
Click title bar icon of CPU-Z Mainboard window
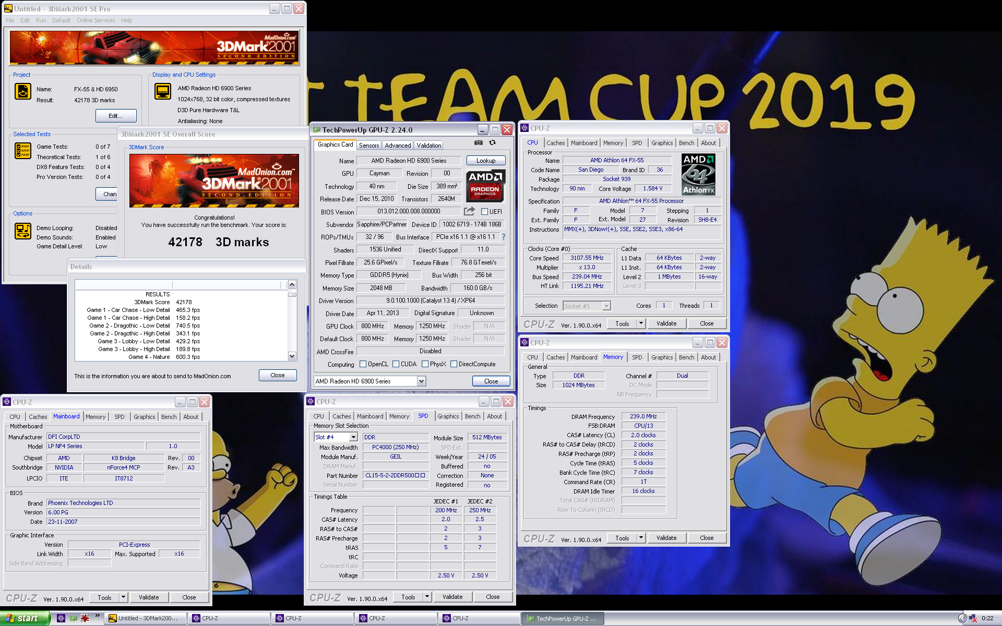pos(7,402)
